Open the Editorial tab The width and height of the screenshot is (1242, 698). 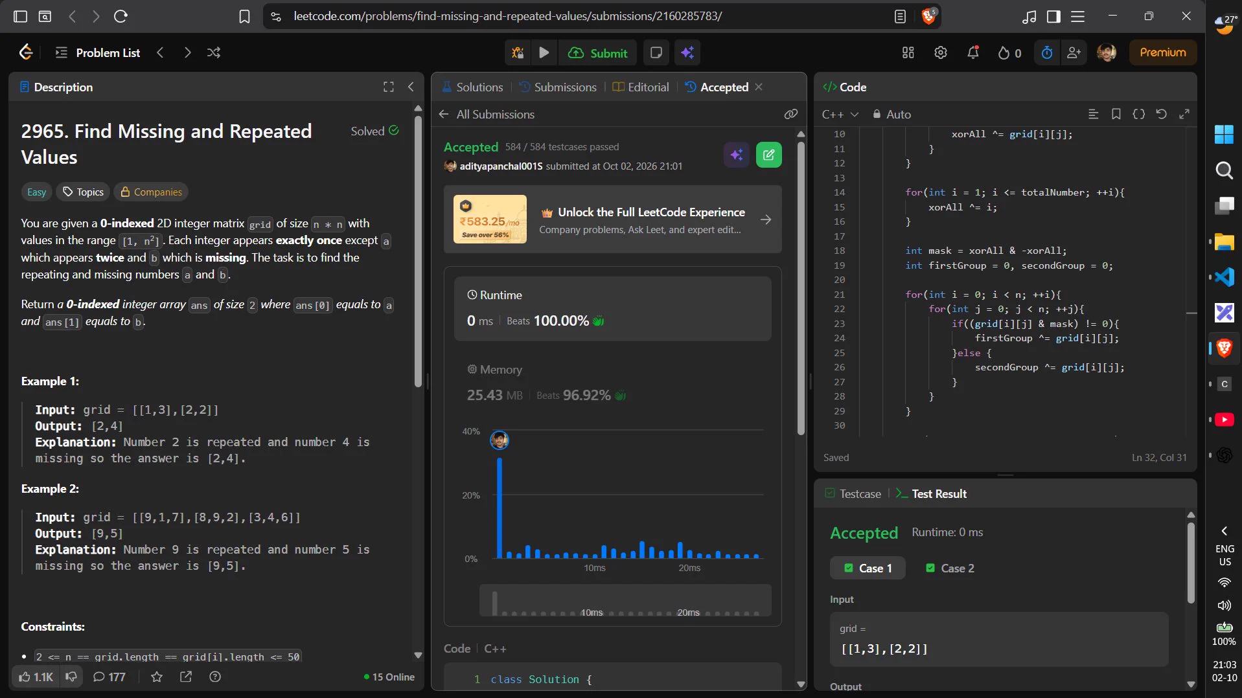641,87
